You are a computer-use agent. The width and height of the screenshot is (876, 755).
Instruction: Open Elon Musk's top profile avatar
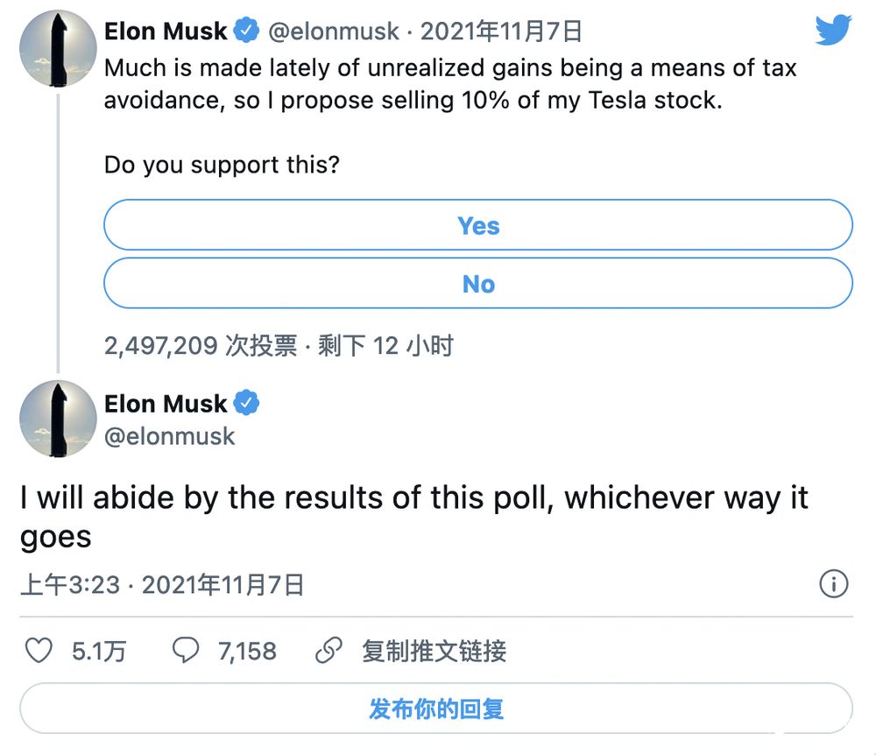coord(58,48)
